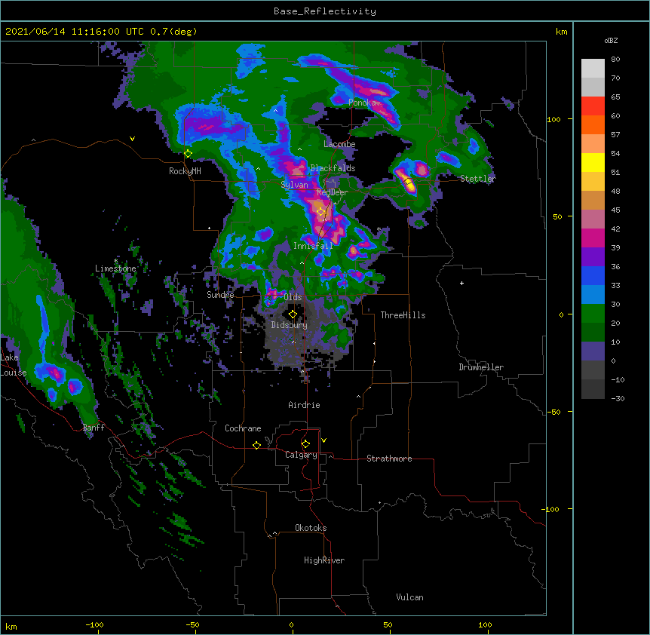Screen dimensions: 650x635
Task: Select the Ponoka town label
Action: coord(362,103)
